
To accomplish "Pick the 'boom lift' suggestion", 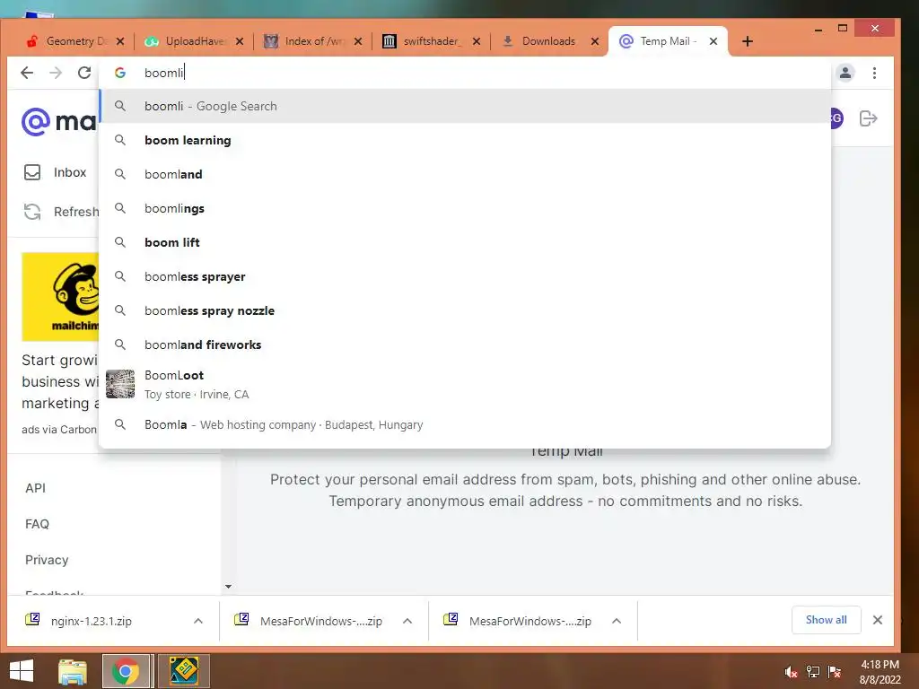I will point(465,242).
